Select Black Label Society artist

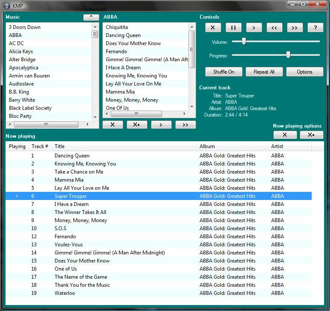[x=49, y=108]
